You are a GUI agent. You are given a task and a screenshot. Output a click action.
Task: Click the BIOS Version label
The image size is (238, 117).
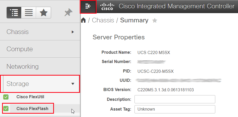117,90
